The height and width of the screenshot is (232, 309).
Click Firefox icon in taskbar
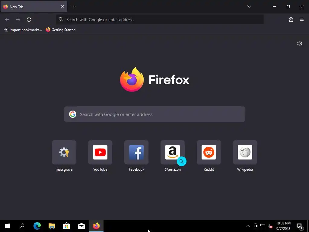pyautogui.click(x=96, y=226)
